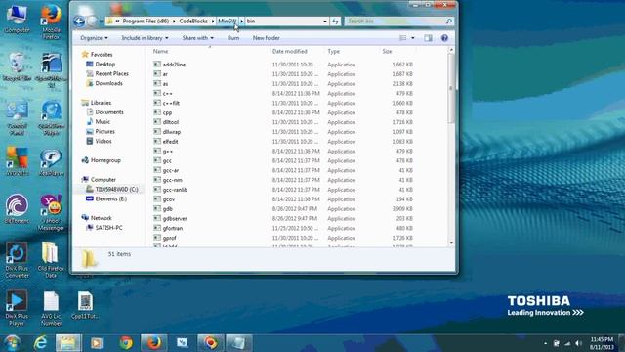Open the Share with dropdown

(x=197, y=38)
